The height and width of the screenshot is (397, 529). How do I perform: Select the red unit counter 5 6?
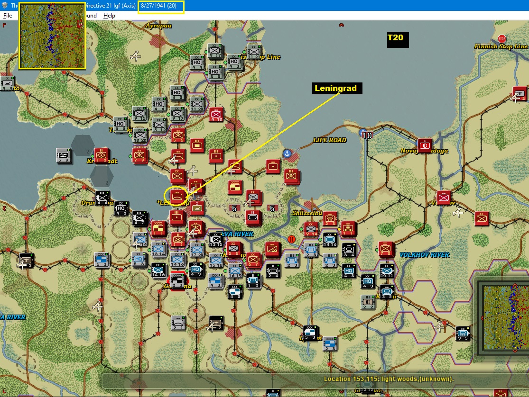click(x=178, y=135)
